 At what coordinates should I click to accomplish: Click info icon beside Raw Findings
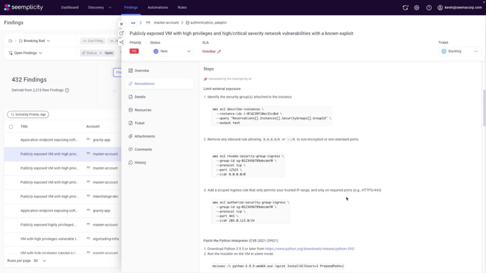(67, 90)
